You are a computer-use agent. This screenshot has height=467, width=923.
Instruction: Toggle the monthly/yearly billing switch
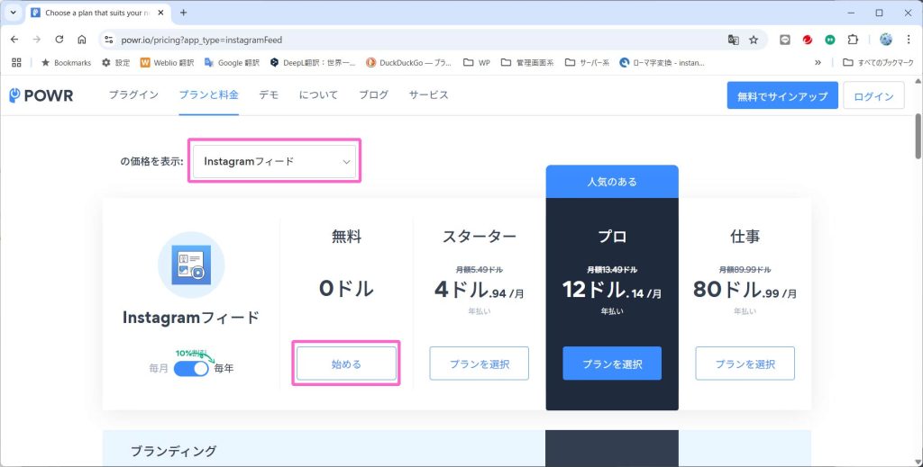tap(191, 368)
